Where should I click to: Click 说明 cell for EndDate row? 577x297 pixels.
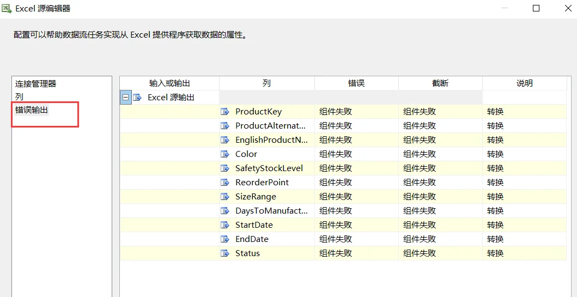pos(524,239)
